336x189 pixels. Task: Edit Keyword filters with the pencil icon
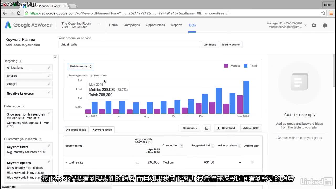(x=49, y=146)
